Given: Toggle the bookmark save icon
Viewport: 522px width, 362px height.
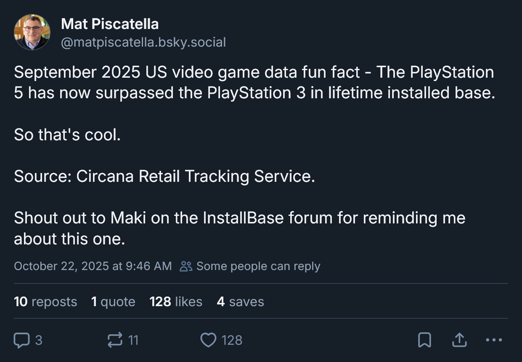Looking at the screenshot, I should 424,340.
